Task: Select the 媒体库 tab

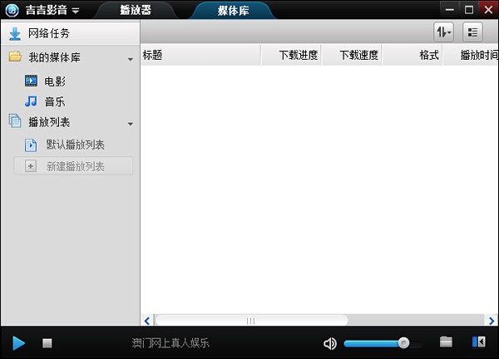Action: pos(233,10)
